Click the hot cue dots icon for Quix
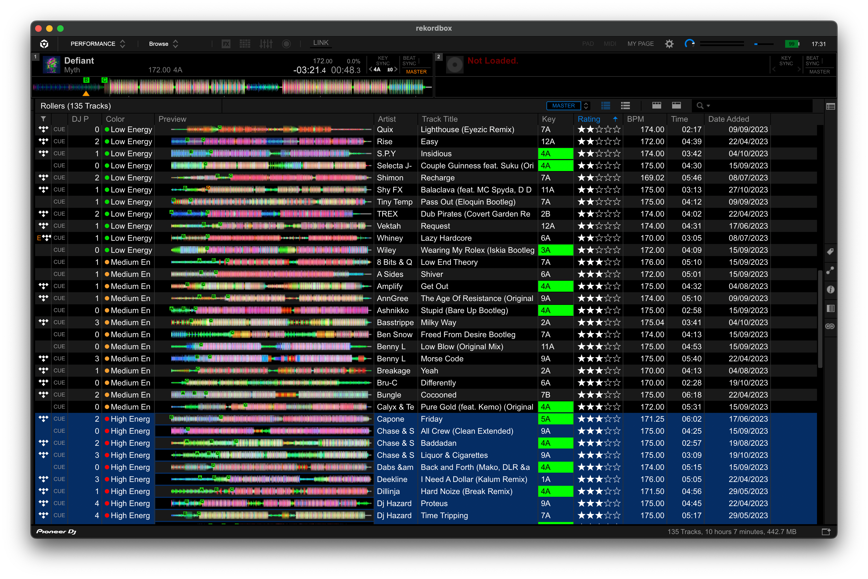This screenshot has height=579, width=868. click(x=44, y=129)
